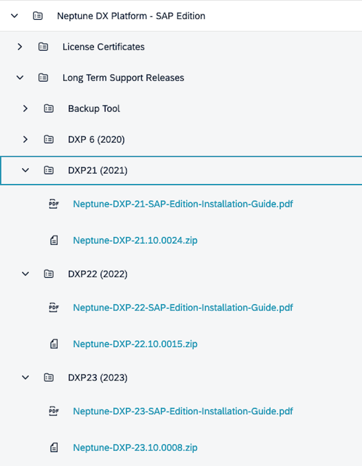Expand the License Certificates folder

[x=20, y=47]
